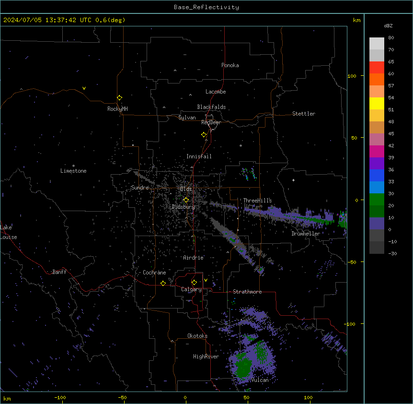Click the Base_Reflectivity title

[206, 7]
